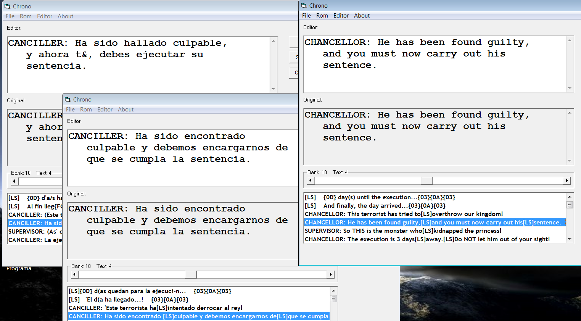Viewport: 581px width, 321px height.
Task: Click into the 'hallado' Editor text box
Action: [138, 65]
